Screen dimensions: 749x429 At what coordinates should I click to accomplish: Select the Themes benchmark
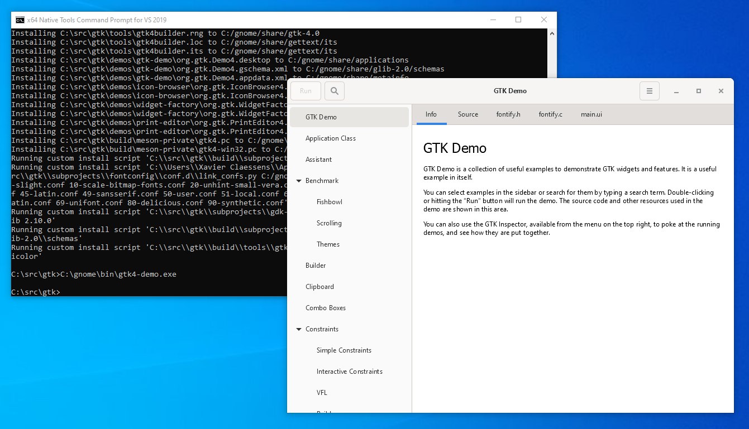coord(349,244)
